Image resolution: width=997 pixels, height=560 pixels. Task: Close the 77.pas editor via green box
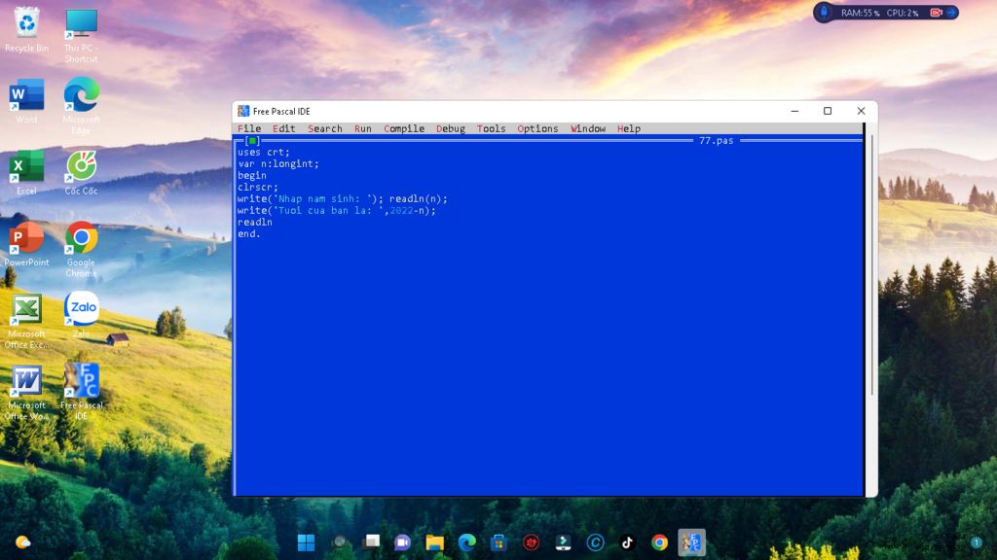[x=252, y=140]
